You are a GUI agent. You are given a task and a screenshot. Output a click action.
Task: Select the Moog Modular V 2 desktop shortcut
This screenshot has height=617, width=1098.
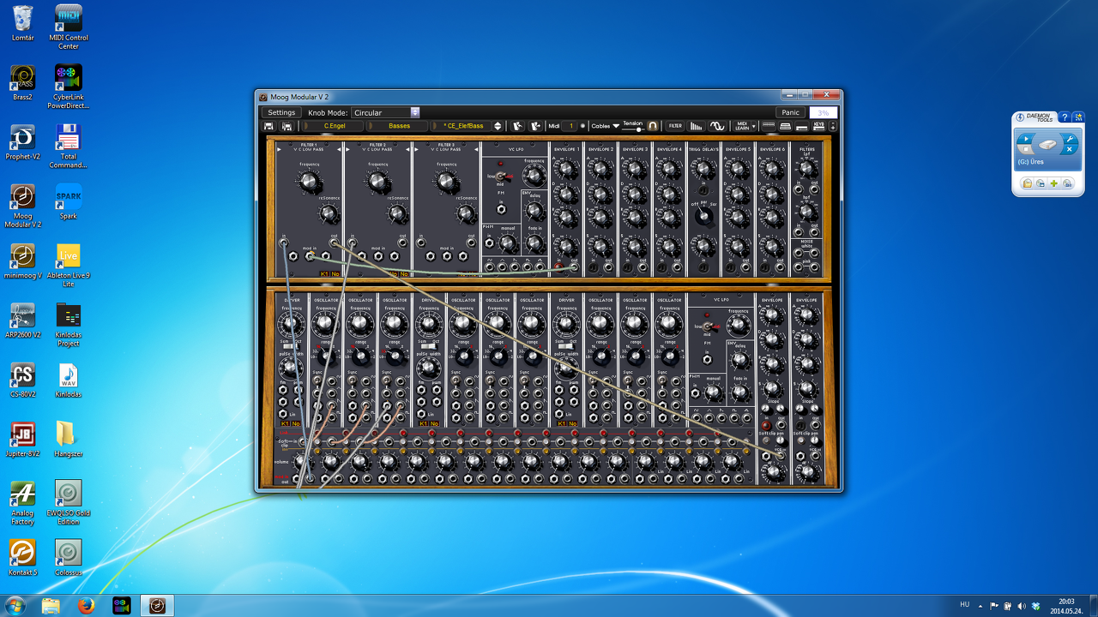23,206
